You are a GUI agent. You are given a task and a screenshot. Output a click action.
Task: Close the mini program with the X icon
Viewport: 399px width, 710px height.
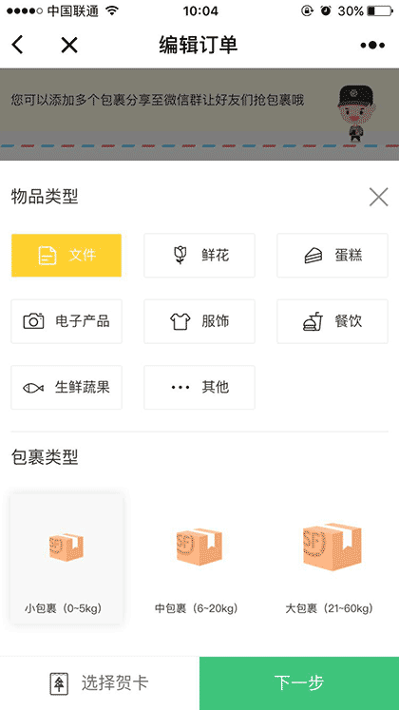(69, 45)
